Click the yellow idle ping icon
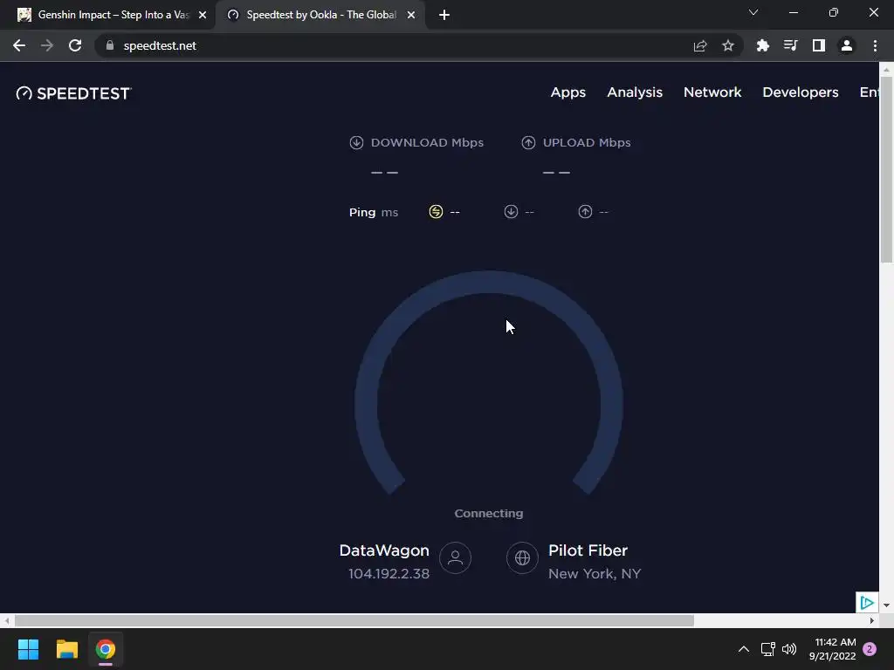Screen dimensions: 894x670 436,212
